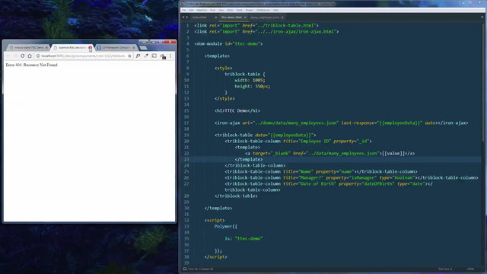This screenshot has width=487, height=274.
Task: Open the eyedropper browser extension
Action: (146, 56)
